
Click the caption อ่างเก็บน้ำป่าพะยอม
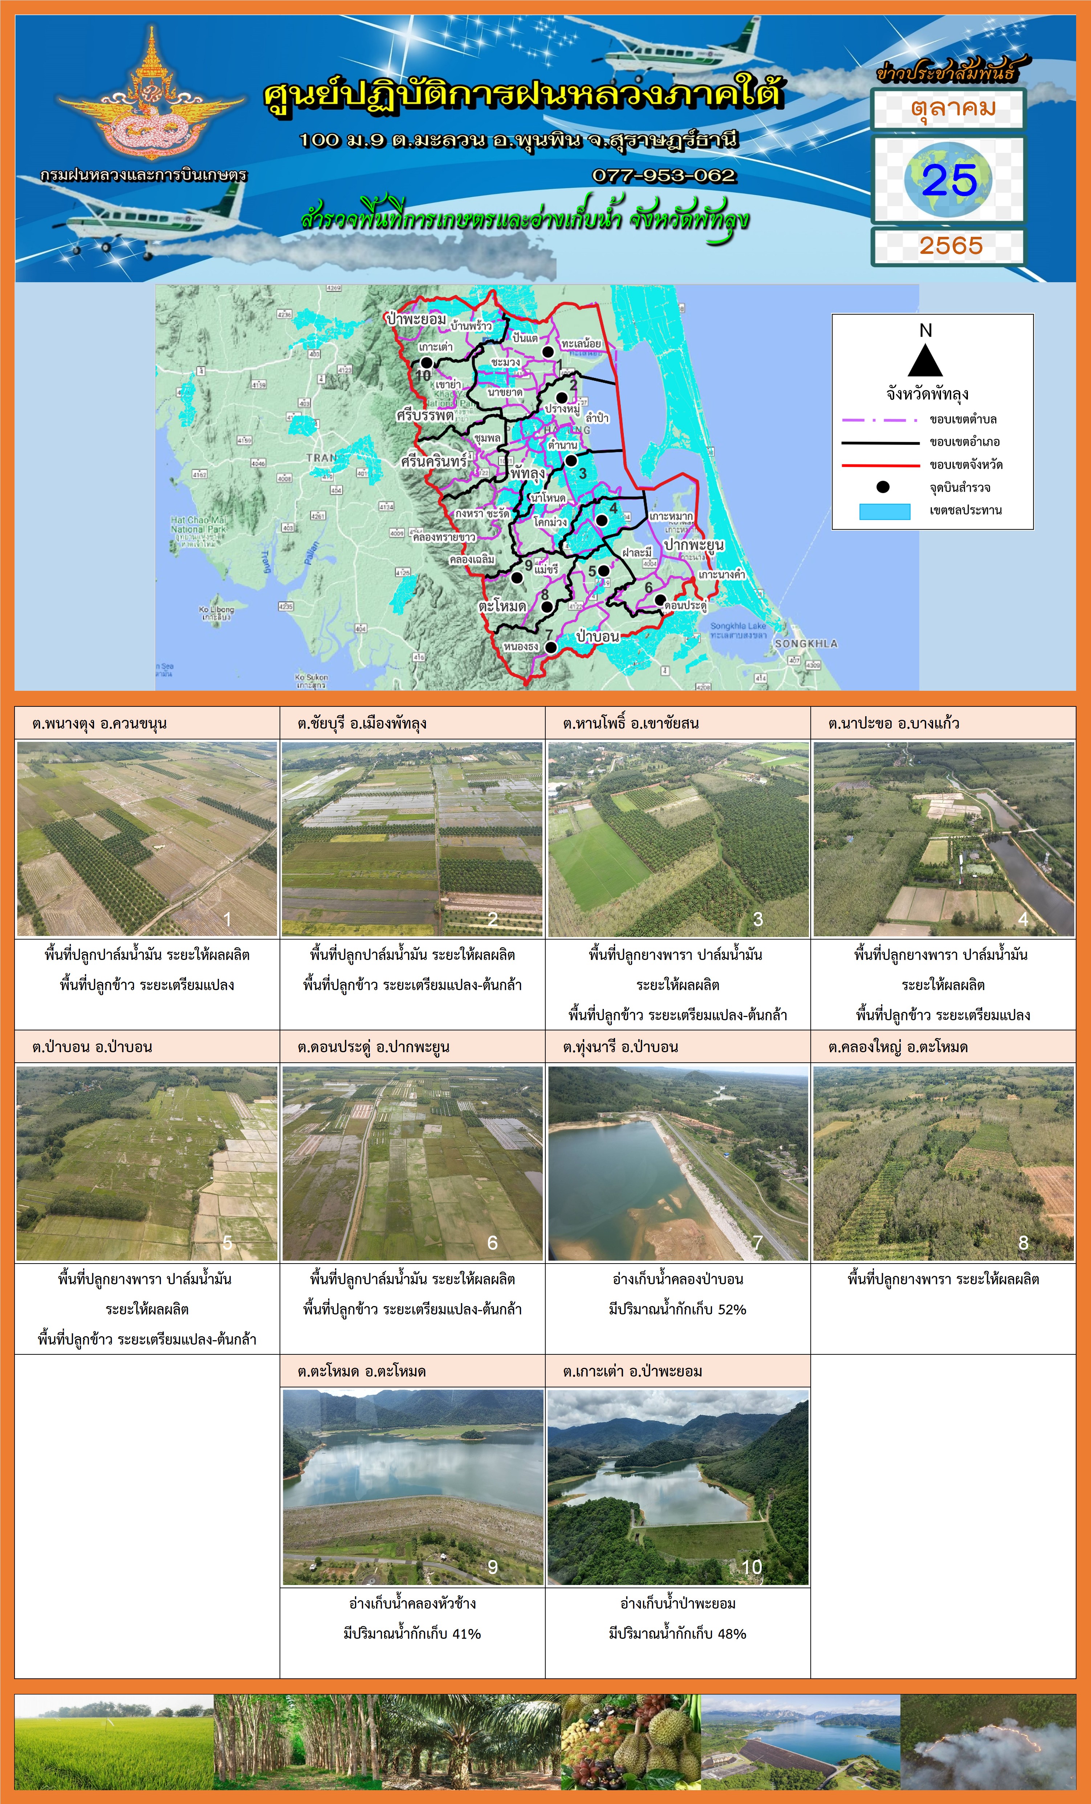click(677, 1604)
